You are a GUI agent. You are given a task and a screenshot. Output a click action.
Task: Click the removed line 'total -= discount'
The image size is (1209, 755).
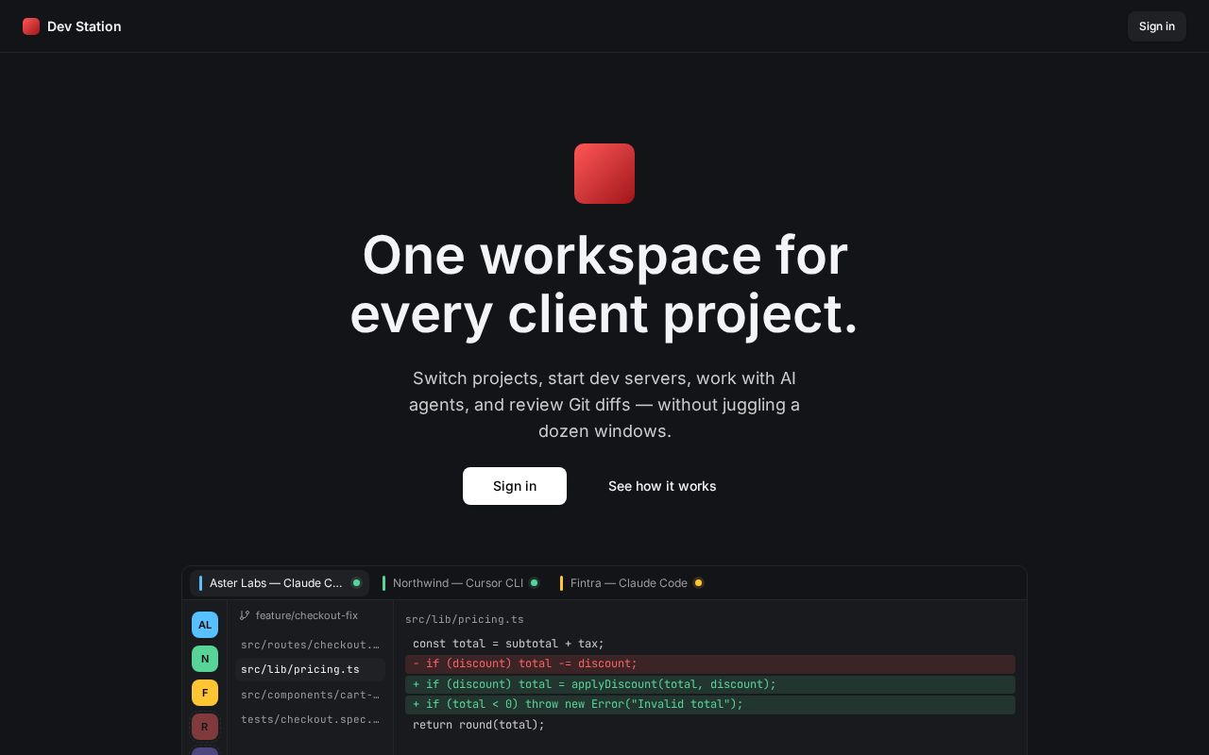(710, 664)
